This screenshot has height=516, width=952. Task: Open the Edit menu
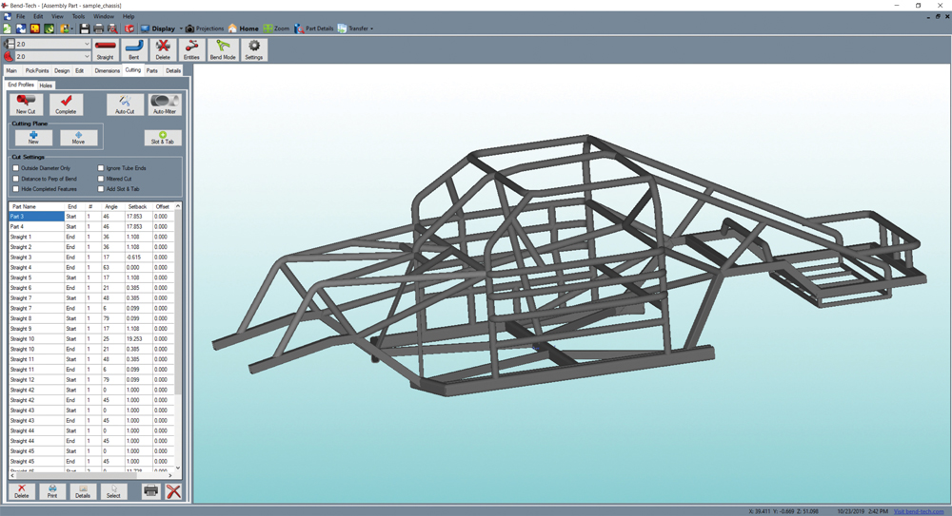pyautogui.click(x=38, y=16)
